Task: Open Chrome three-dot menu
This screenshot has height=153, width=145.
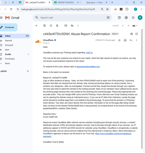Action: pyautogui.click(x=141, y=9)
